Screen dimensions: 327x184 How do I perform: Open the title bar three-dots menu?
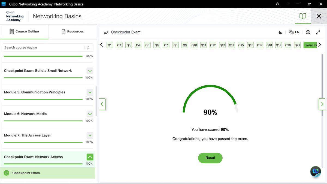click(287, 4)
